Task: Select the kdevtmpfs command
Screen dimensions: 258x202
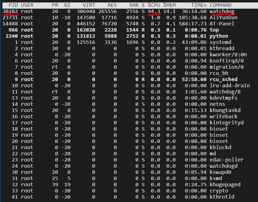Action: click(x=223, y=98)
